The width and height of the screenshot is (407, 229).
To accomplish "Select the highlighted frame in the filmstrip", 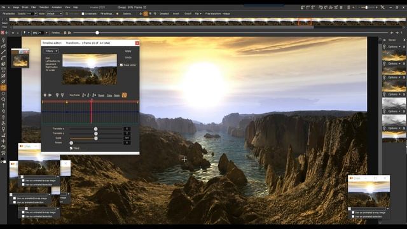I will coord(305,22).
